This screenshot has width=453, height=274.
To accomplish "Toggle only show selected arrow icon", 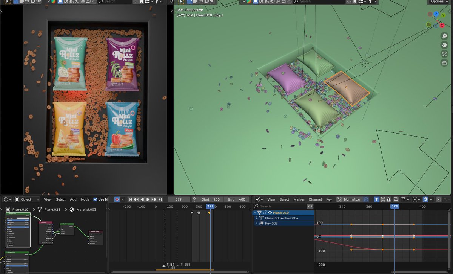I will (x=376, y=199).
